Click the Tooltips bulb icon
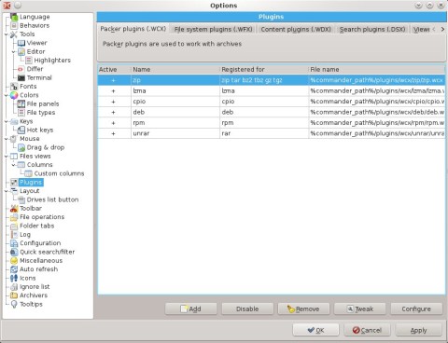The image size is (448, 343). (14, 304)
